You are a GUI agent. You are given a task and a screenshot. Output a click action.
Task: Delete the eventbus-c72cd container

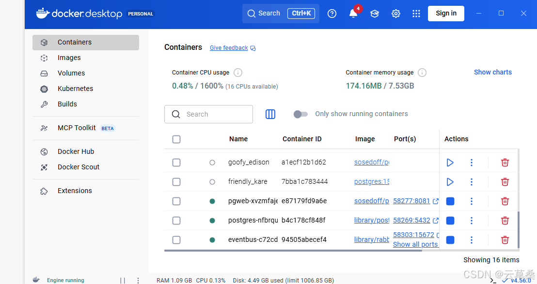coord(505,240)
